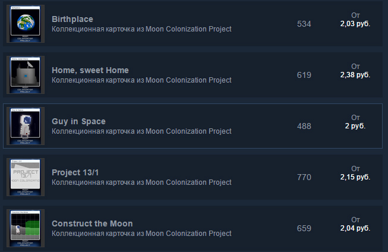Click the Birthplace Earth card thumbnail
This screenshot has width=388, height=252.
click(25, 24)
